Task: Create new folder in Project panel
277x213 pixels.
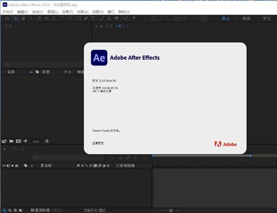Action: (x=12, y=141)
